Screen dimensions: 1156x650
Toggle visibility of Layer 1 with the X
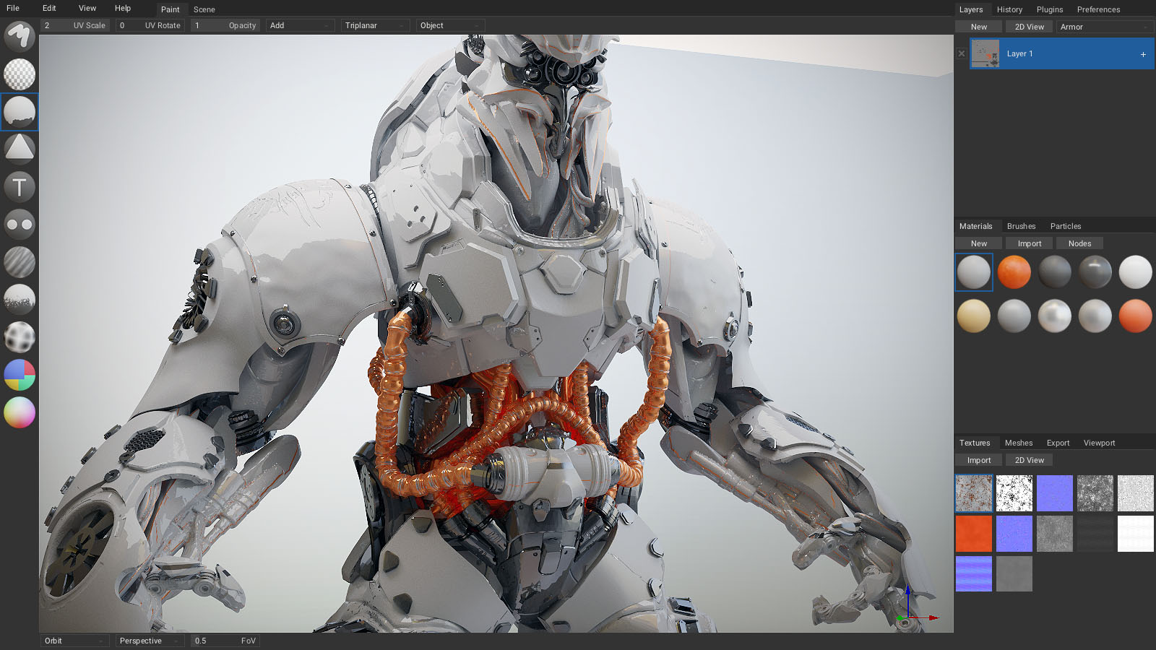click(x=962, y=53)
